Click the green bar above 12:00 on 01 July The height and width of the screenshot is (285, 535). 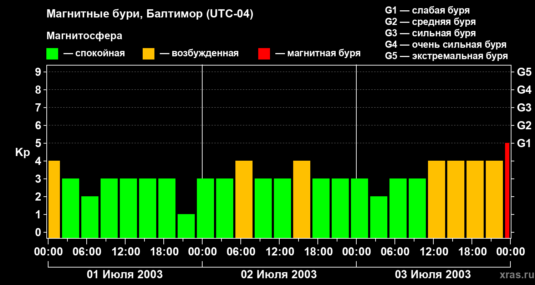(x=128, y=208)
